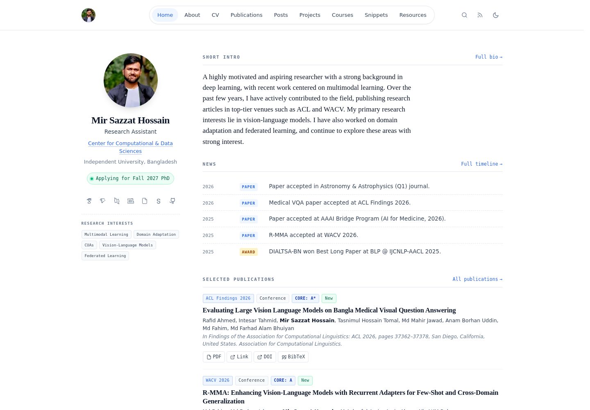
Task: Open the RSS feed
Action: pyautogui.click(x=480, y=15)
